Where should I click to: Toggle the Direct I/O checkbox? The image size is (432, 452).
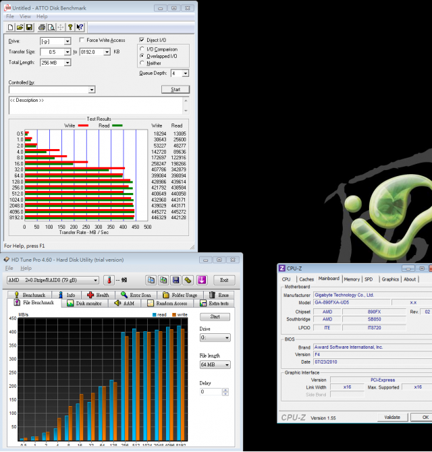coord(142,40)
